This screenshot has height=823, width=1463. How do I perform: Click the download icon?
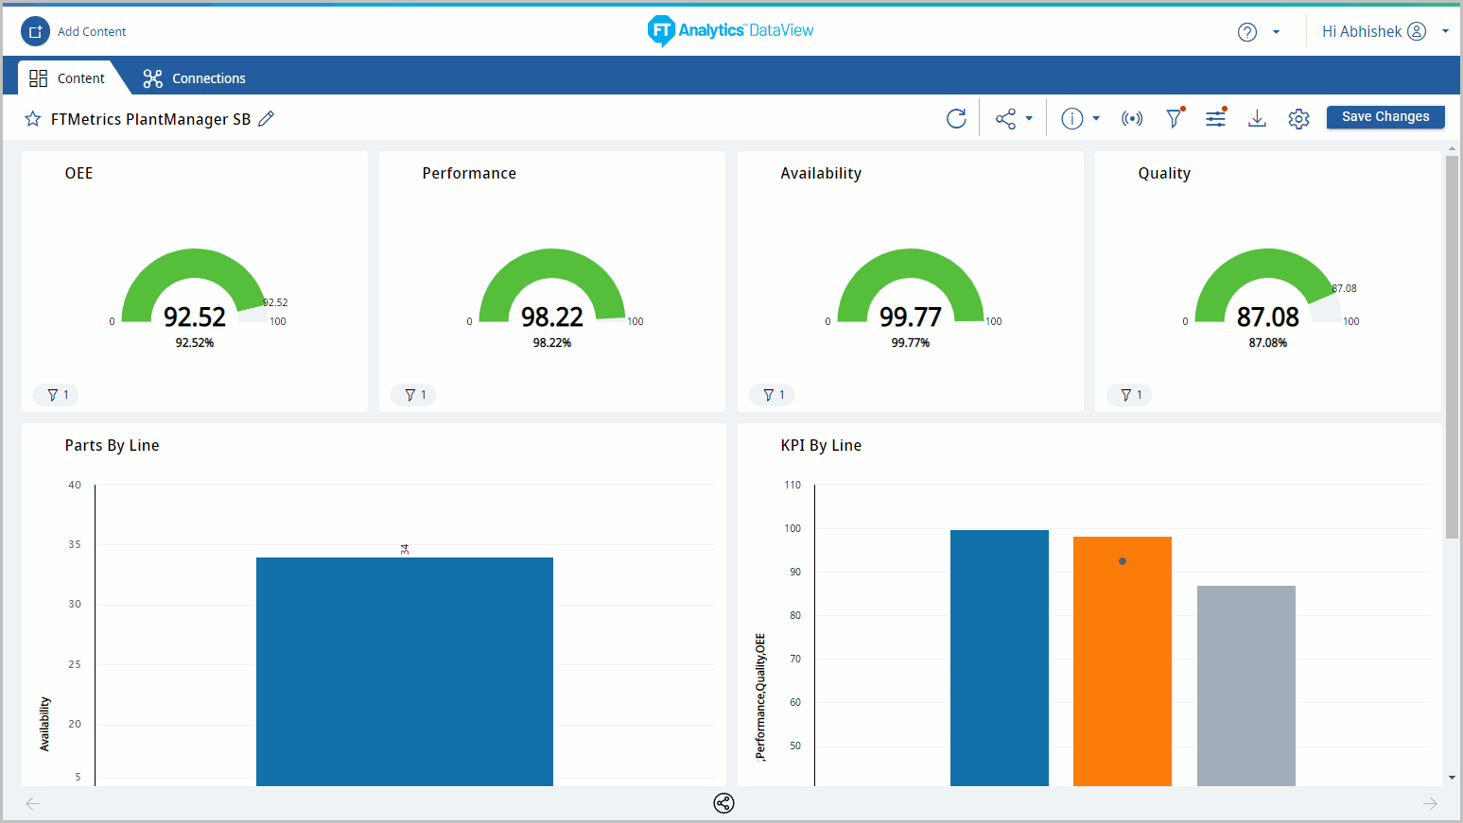pos(1257,118)
